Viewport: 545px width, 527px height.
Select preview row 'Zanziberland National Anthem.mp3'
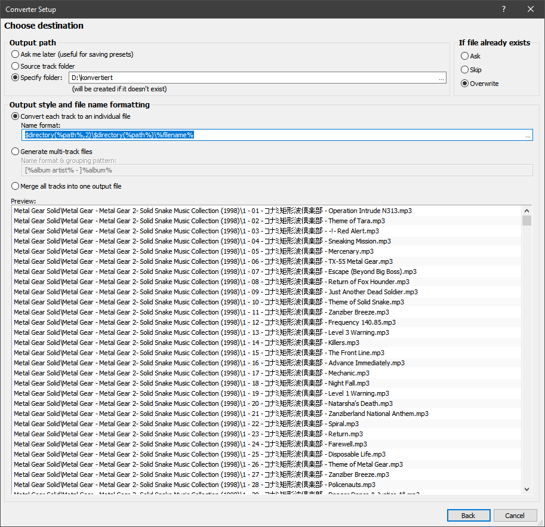(266, 414)
